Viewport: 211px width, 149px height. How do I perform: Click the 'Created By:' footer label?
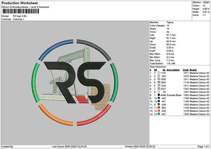7,147
